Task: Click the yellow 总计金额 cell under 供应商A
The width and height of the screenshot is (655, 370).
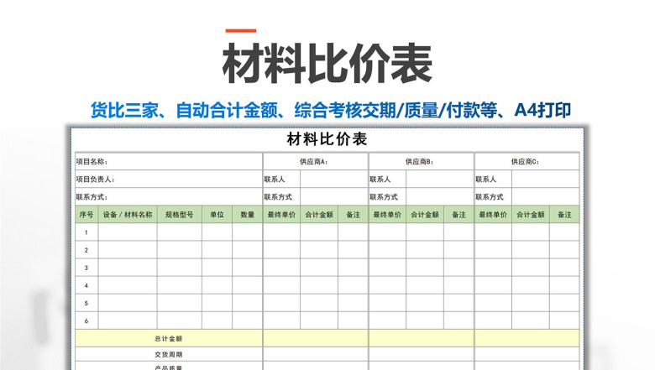Action: click(x=316, y=338)
